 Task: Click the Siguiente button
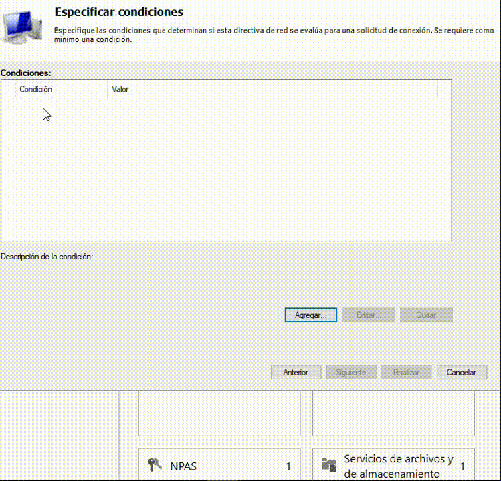pyautogui.click(x=351, y=372)
